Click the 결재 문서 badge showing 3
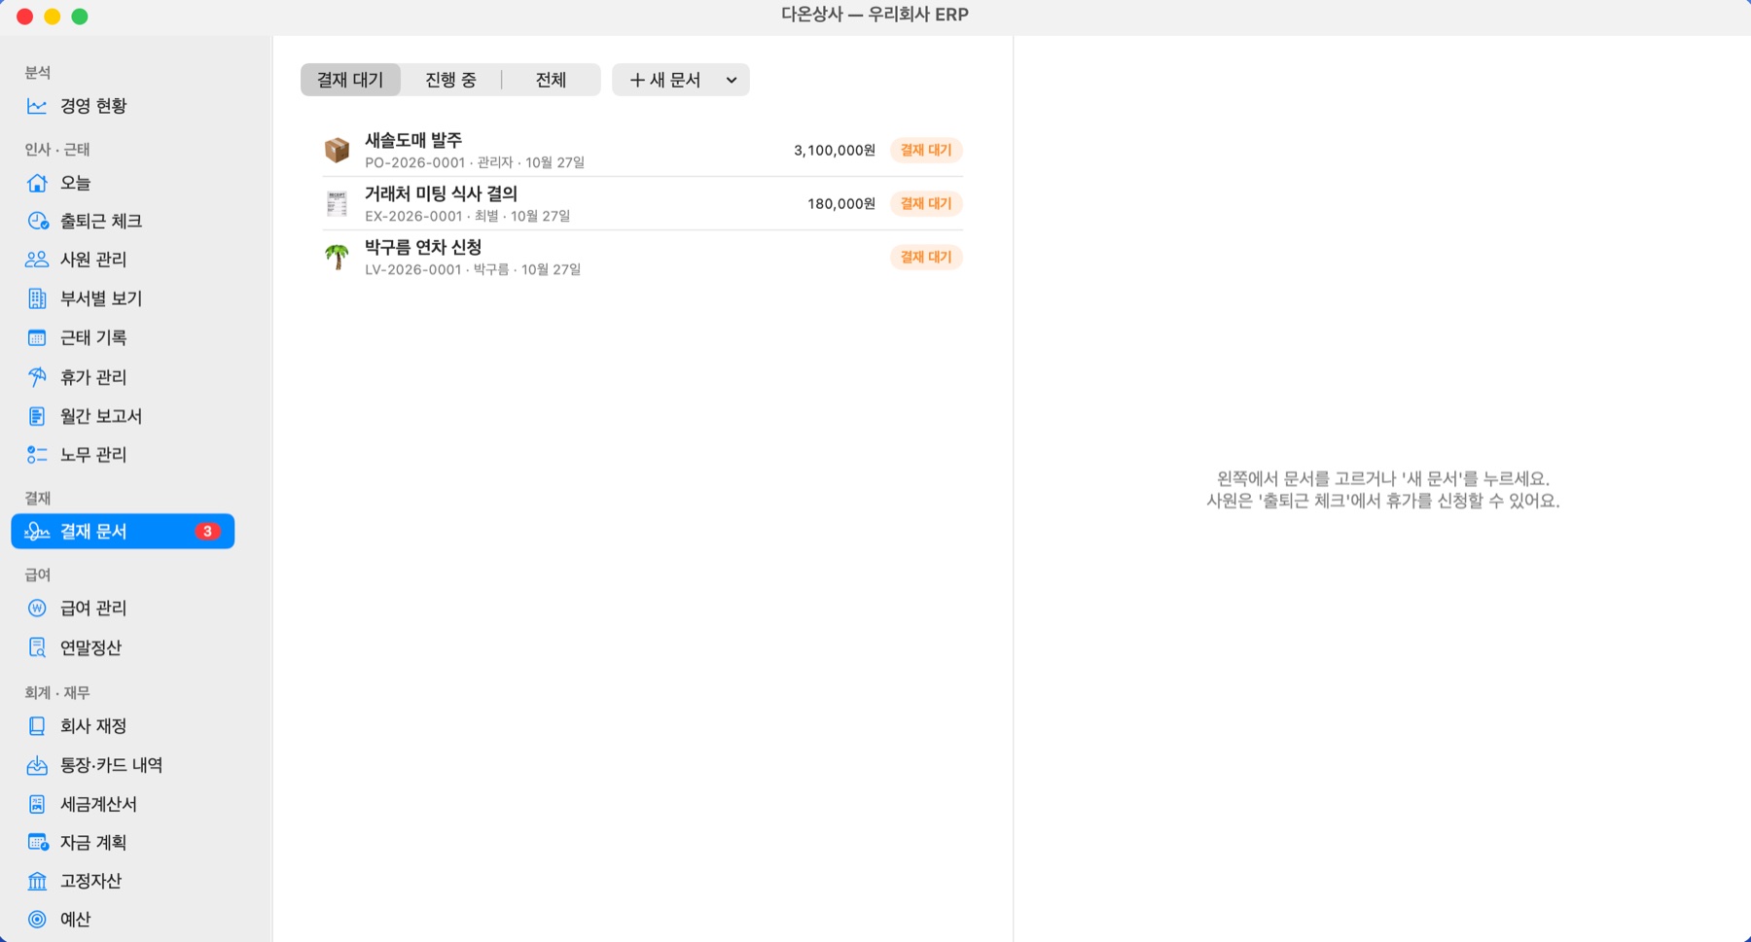This screenshot has height=942, width=1751. coord(207,531)
